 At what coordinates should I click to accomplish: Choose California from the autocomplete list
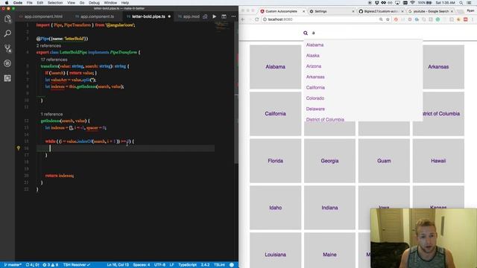(x=315, y=88)
